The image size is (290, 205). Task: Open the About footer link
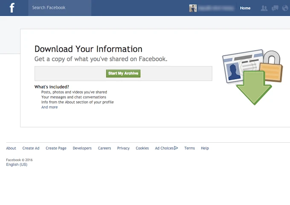[11, 148]
